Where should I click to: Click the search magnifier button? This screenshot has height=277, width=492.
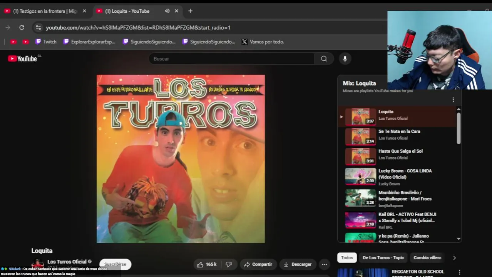click(x=324, y=58)
